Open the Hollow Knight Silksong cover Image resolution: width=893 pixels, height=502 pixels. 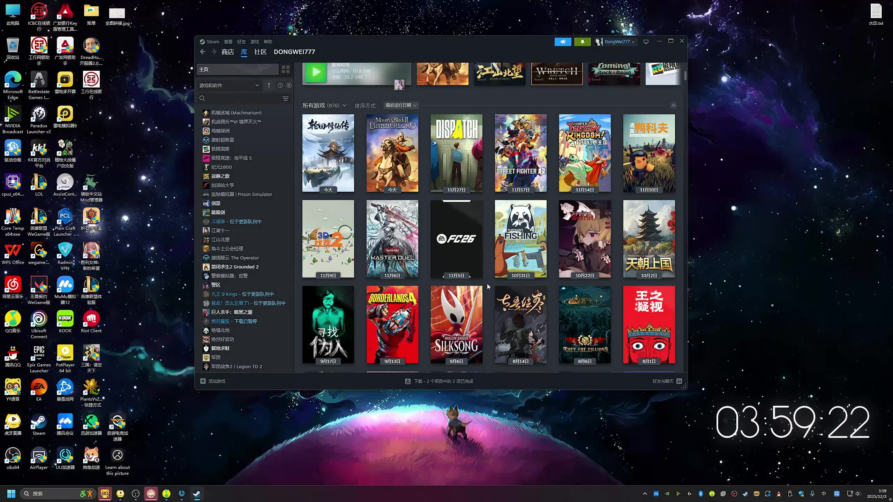(456, 324)
